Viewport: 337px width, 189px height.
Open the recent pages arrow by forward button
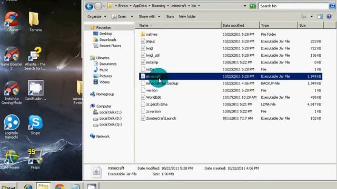(x=104, y=6)
